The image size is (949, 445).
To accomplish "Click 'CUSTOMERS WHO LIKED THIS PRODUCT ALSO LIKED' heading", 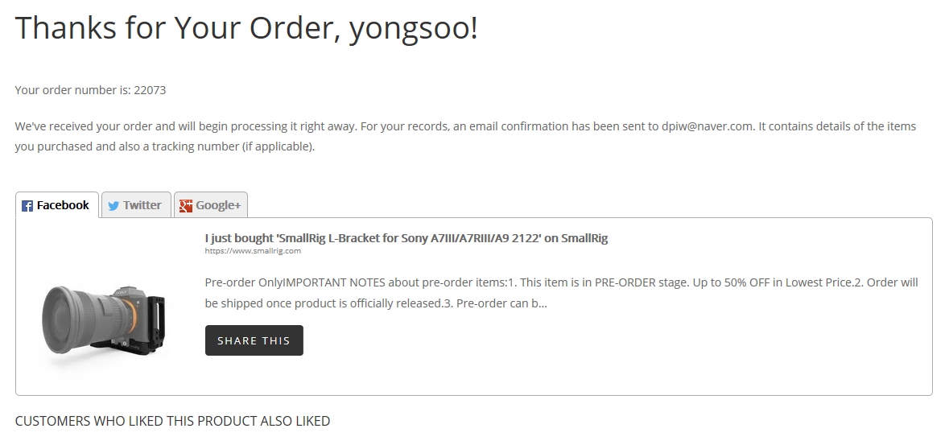I will (172, 421).
